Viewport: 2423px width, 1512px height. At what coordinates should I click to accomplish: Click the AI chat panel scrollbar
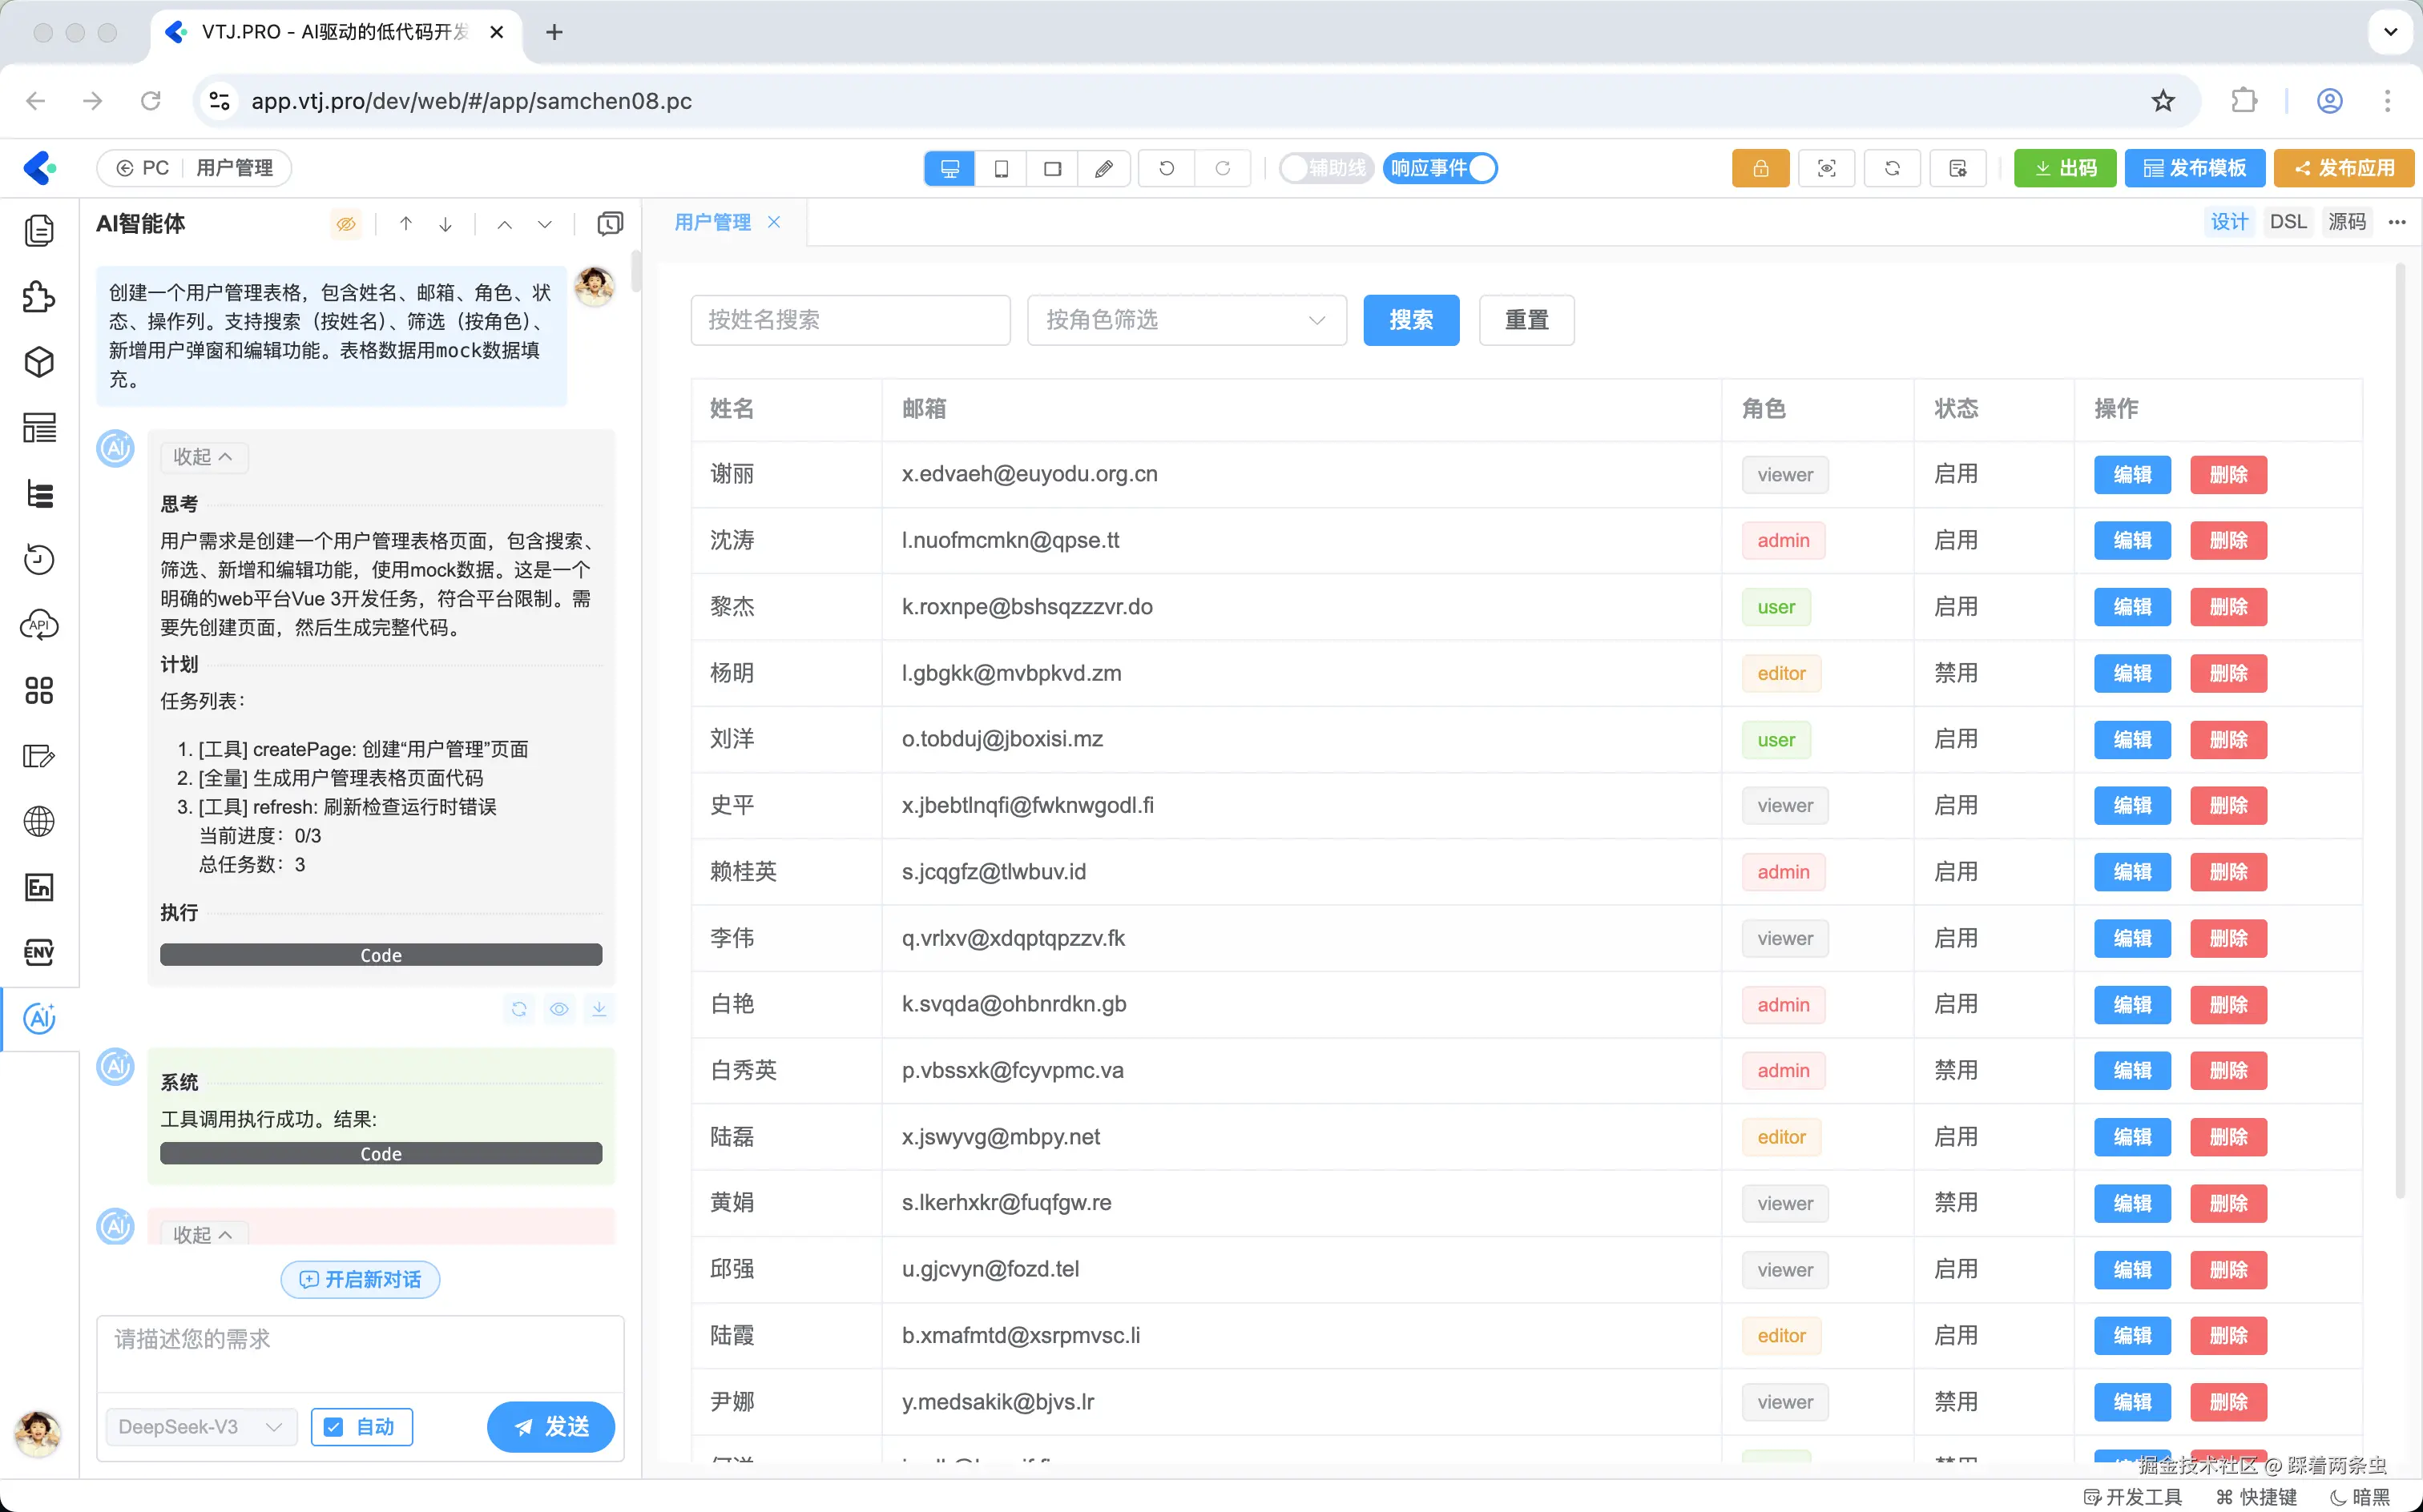coord(635,272)
